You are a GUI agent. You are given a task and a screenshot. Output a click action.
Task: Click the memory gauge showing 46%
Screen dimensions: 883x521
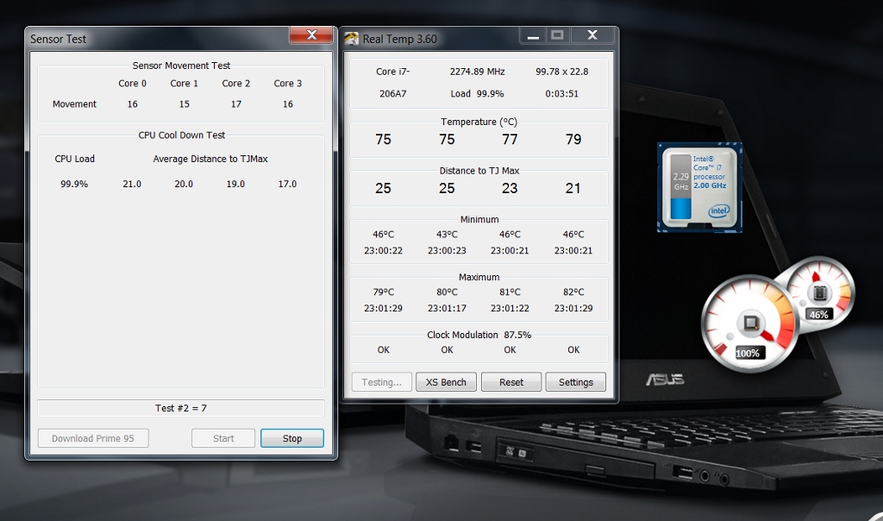tap(819, 294)
